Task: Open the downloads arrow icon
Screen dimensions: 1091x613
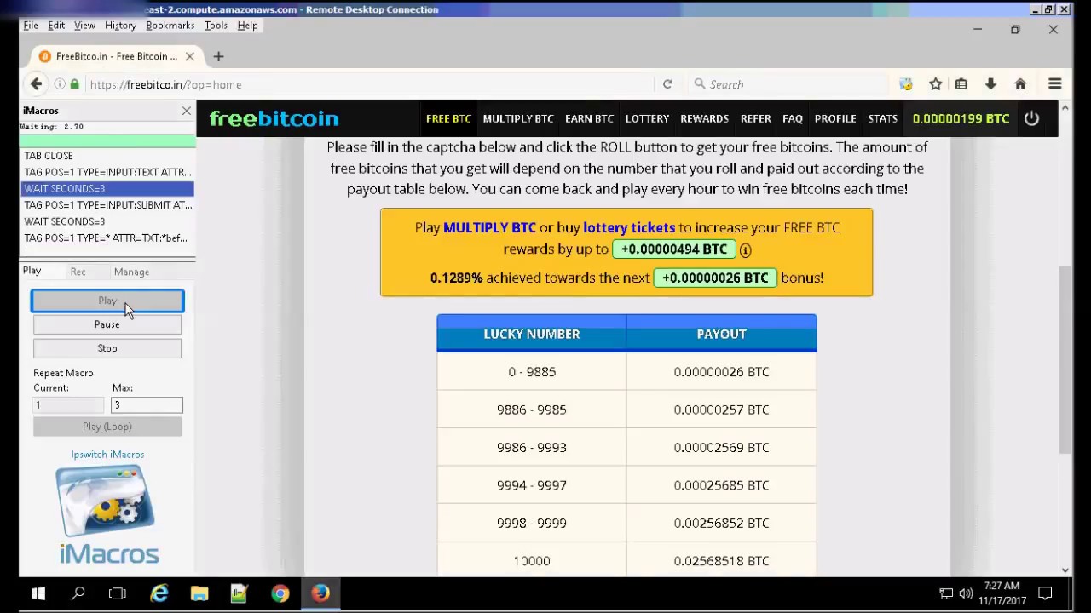Action: [990, 83]
